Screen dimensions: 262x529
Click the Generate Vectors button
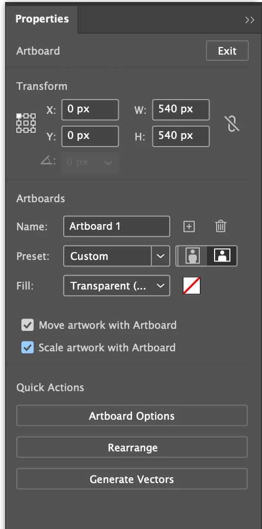pyautogui.click(x=132, y=479)
